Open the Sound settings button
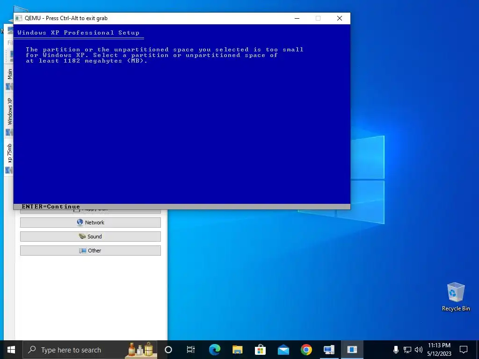Viewport: 479px width, 359px height. point(90,237)
